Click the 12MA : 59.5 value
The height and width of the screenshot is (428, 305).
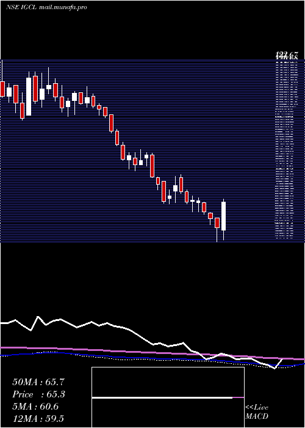[x=38, y=418]
